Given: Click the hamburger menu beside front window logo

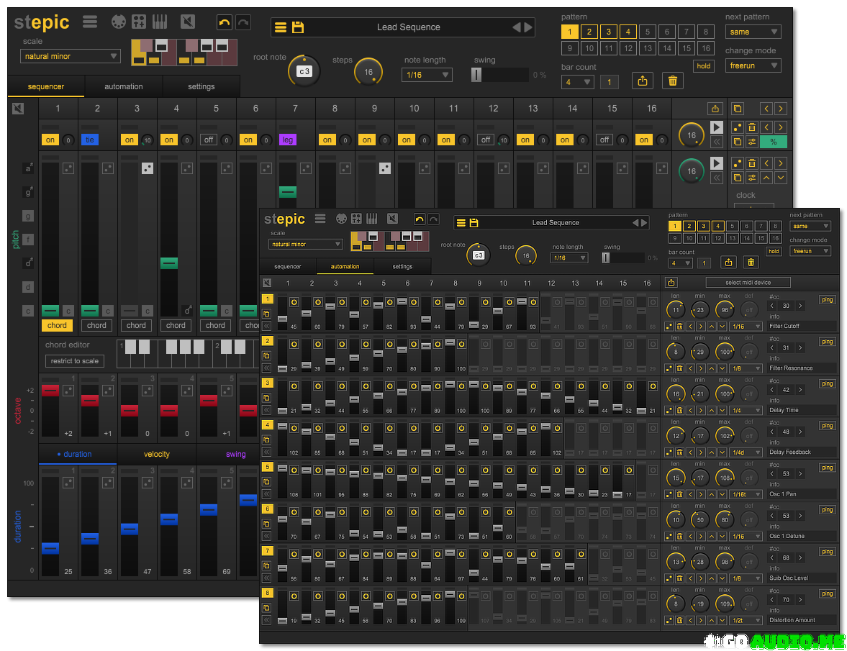Looking at the screenshot, I should click(320, 219).
